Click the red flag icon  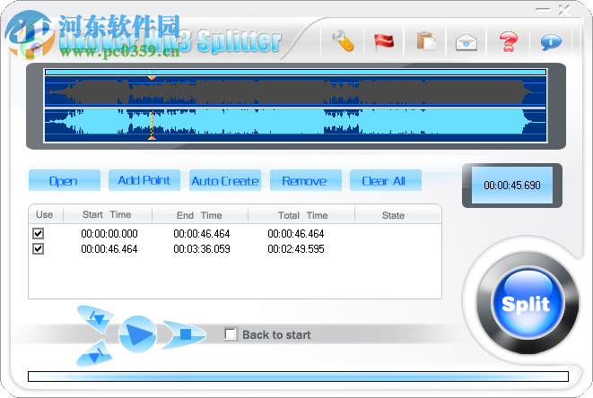[383, 41]
